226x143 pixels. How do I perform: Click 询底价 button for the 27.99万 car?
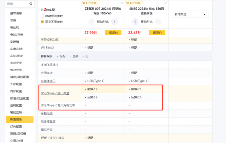click(x=113, y=33)
